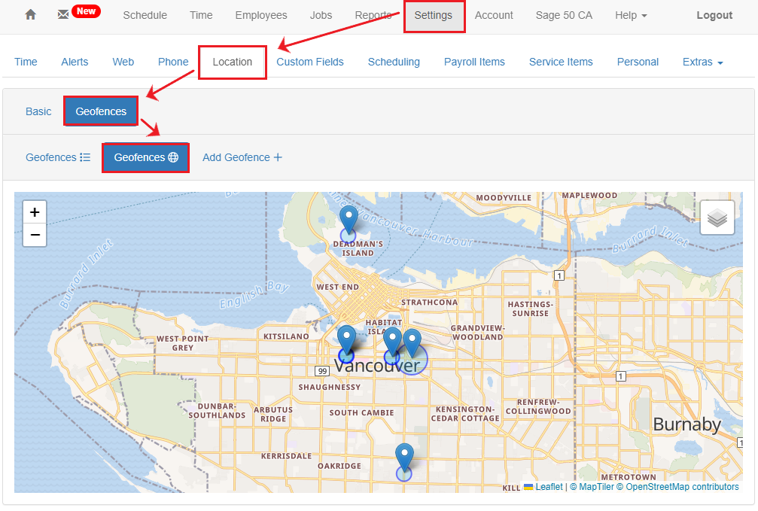
Task: Open the map layers icon
Action: (x=717, y=217)
